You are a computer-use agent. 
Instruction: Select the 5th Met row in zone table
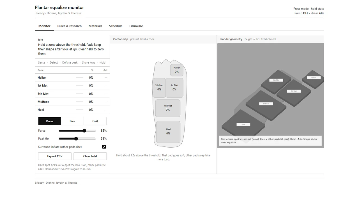(x=72, y=94)
